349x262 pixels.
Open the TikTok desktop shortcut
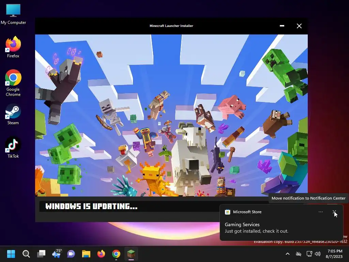tap(13, 147)
